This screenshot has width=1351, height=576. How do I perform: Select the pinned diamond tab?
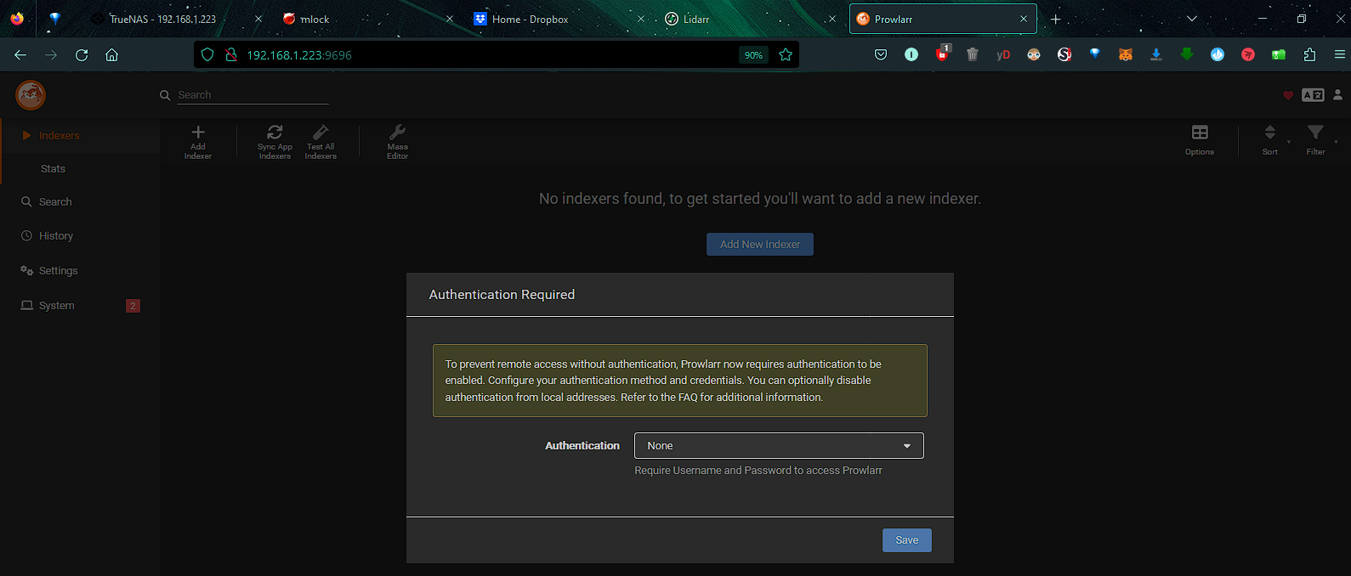click(55, 19)
